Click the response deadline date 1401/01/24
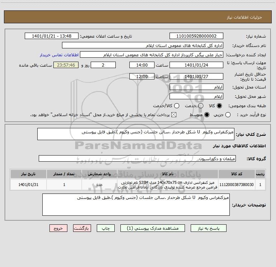The width and height of the screenshot is (276, 267). coord(196,65)
